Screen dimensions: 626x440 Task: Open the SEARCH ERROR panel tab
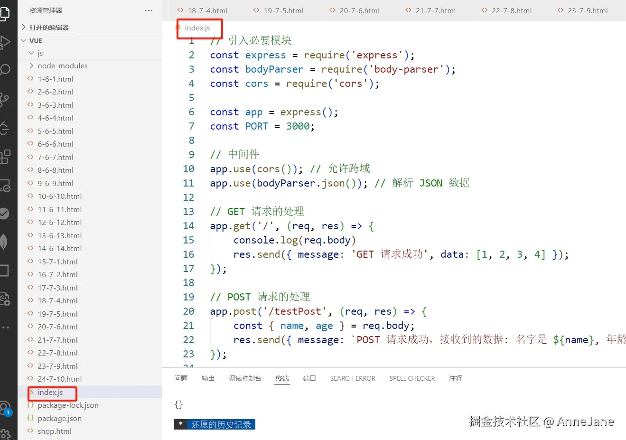[x=353, y=378]
